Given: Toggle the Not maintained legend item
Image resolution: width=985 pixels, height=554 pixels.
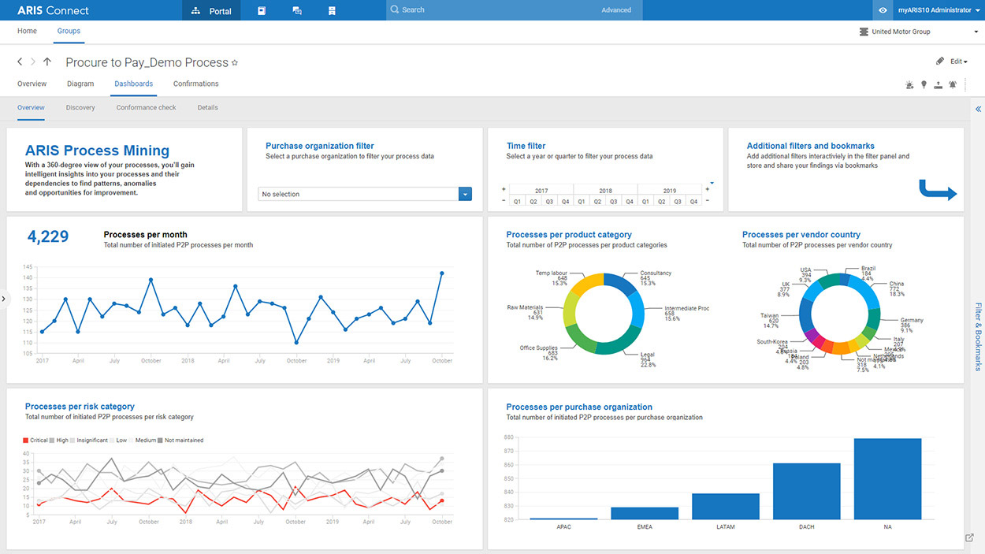Looking at the screenshot, I should [180, 441].
